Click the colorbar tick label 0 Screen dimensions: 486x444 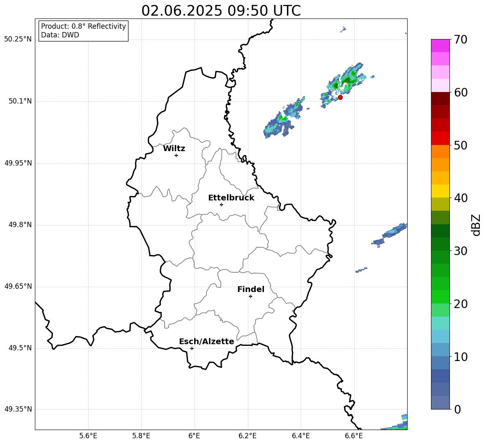coord(457,409)
